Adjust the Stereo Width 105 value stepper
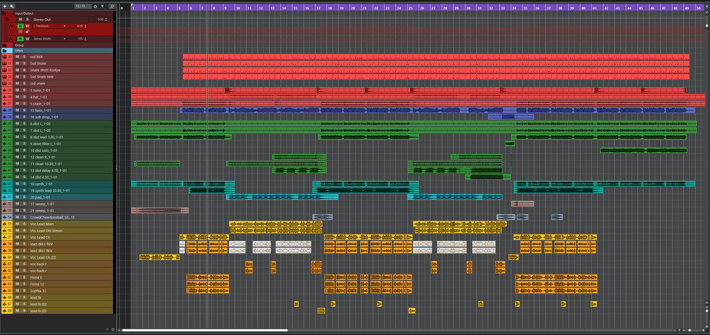Image resolution: width=710 pixels, height=335 pixels. point(85,39)
